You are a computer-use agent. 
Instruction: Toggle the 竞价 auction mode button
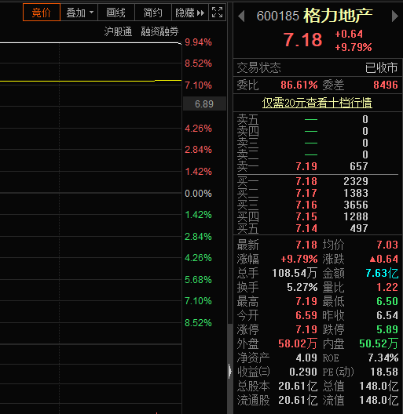42,12
